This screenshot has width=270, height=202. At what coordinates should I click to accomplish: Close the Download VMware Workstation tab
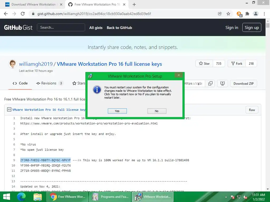[61, 4]
